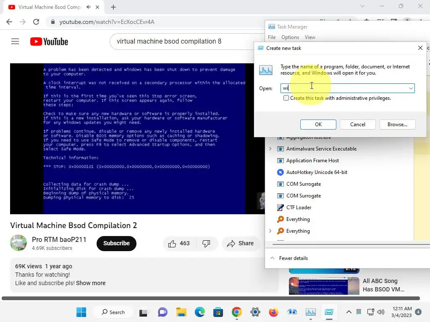Image resolution: width=430 pixels, height=322 pixels.
Task: Open Task Manager Options menu
Action: [x=290, y=37]
